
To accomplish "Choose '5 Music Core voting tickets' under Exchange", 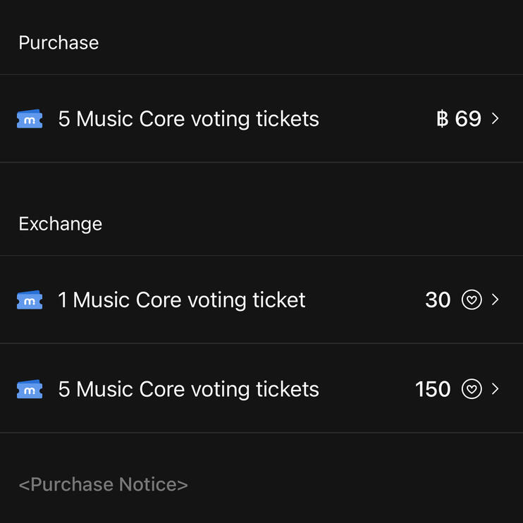I will (x=189, y=389).
